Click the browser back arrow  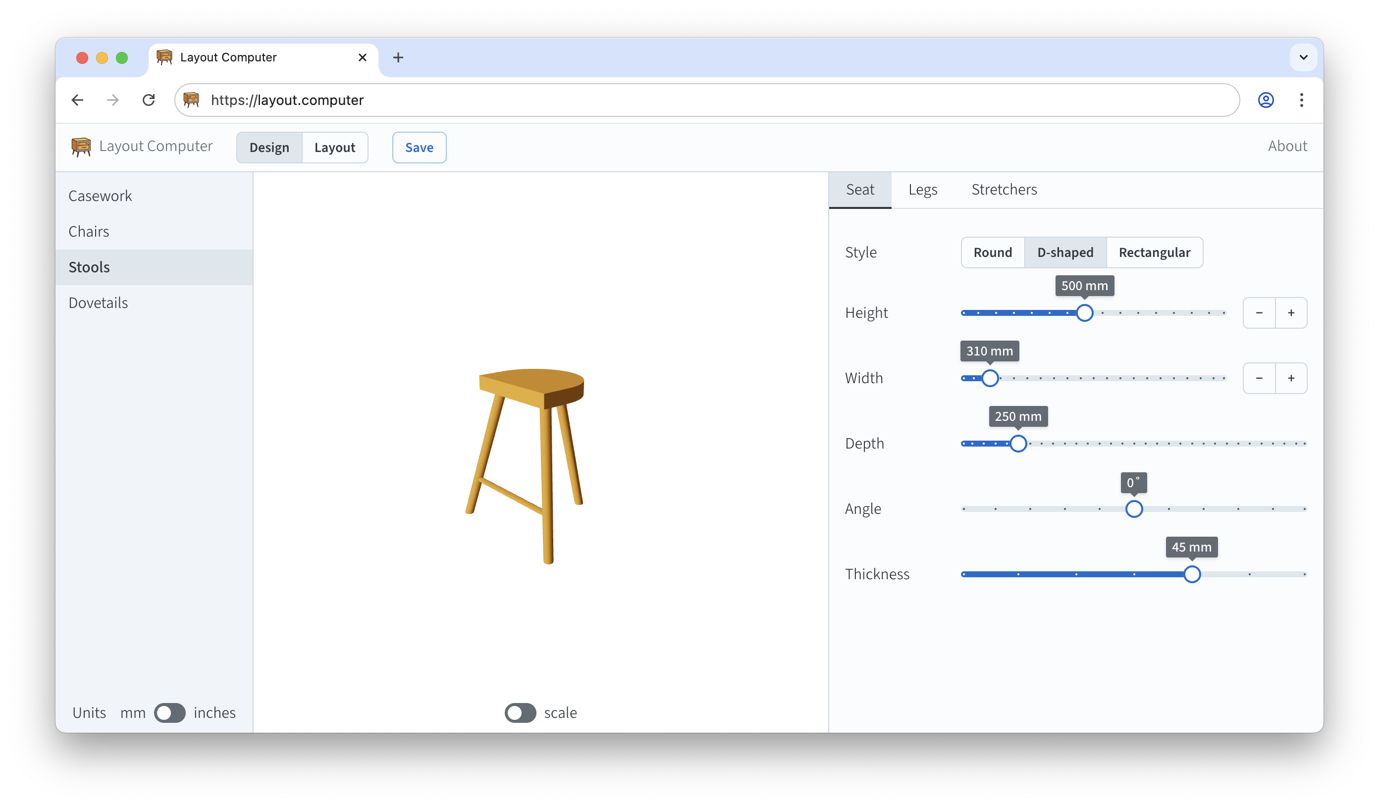pyautogui.click(x=77, y=100)
